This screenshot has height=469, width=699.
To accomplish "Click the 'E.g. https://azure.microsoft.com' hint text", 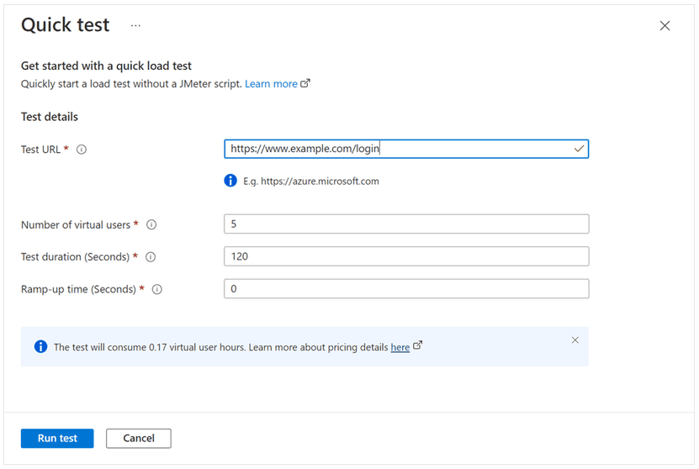I will tap(311, 182).
